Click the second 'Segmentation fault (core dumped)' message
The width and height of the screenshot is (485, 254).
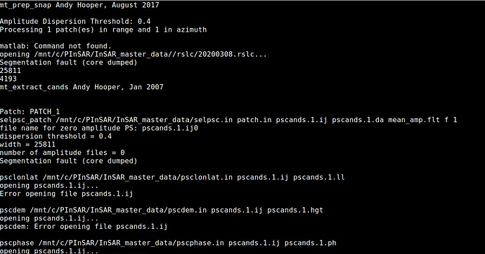(68, 161)
